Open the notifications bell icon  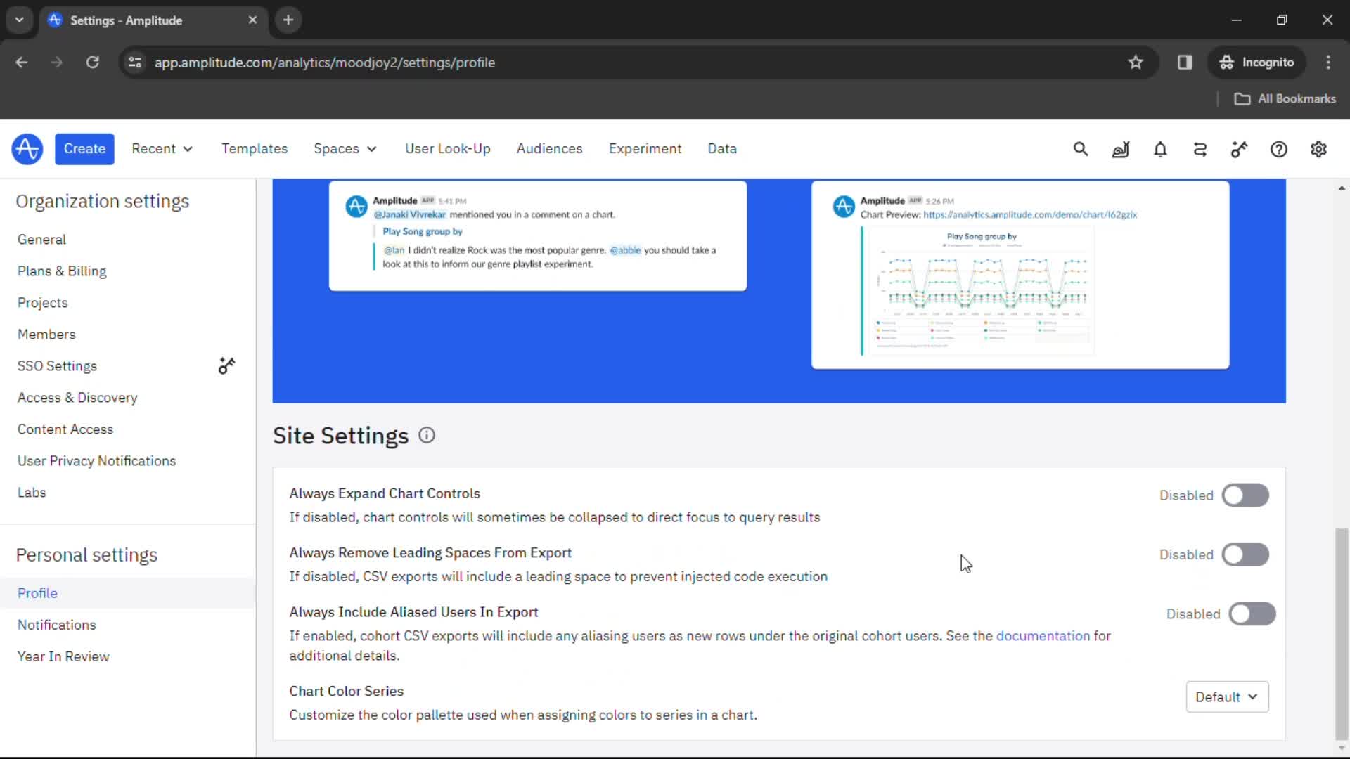coord(1161,149)
